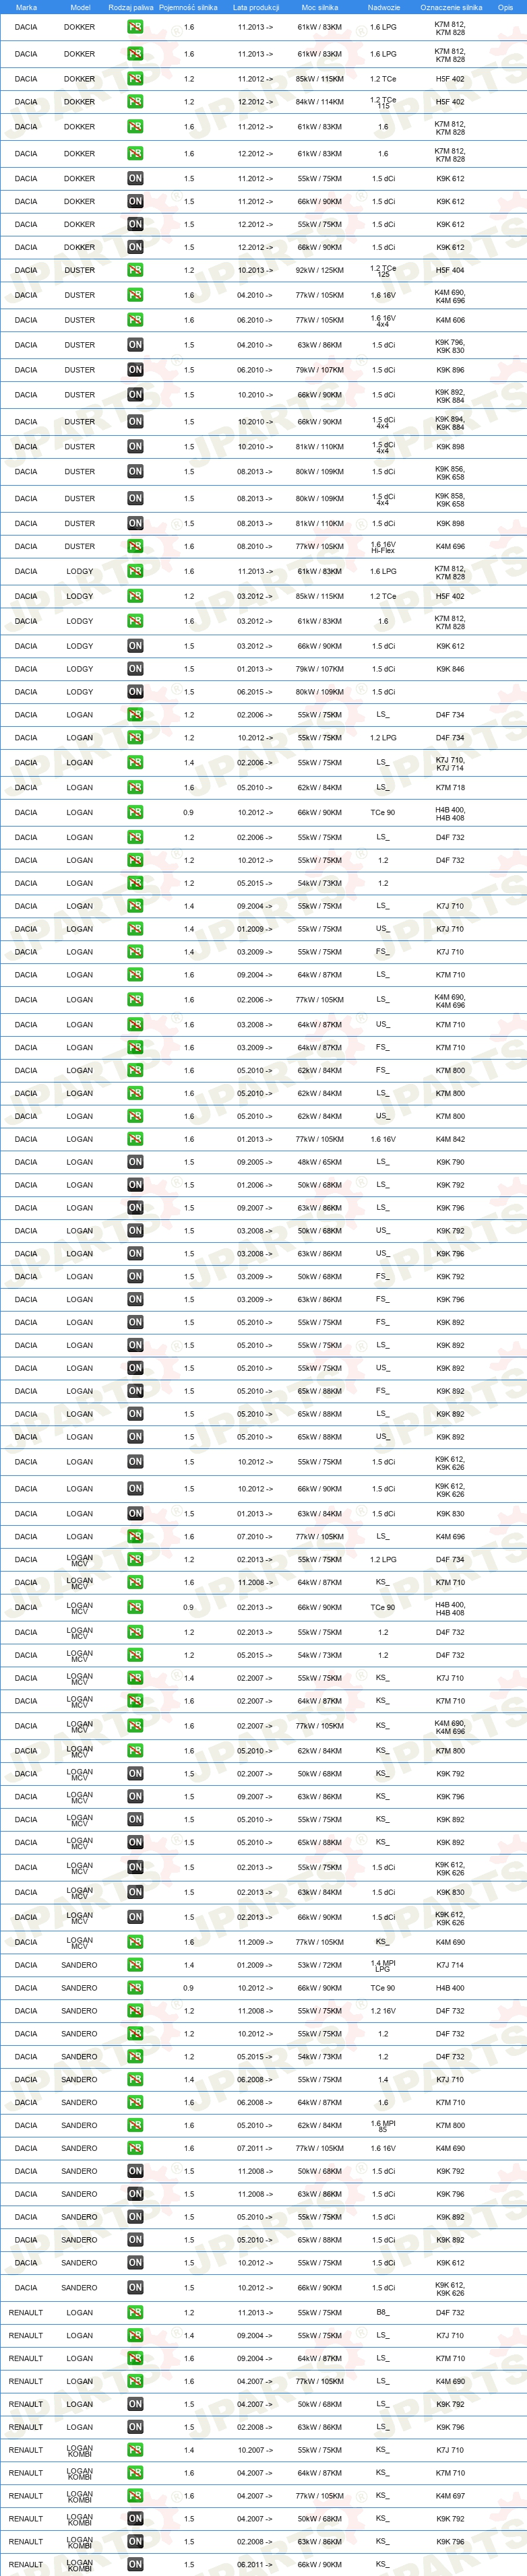
Task: Click the '06.2015 ->' production date cell
Action: (255, 692)
